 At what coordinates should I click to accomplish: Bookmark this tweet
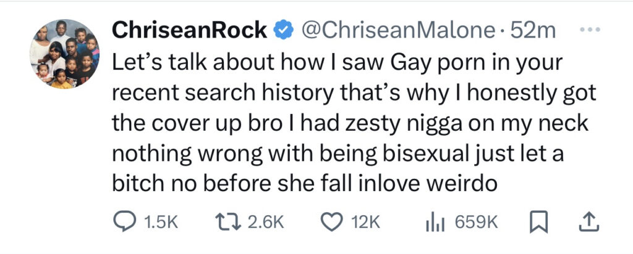click(539, 223)
